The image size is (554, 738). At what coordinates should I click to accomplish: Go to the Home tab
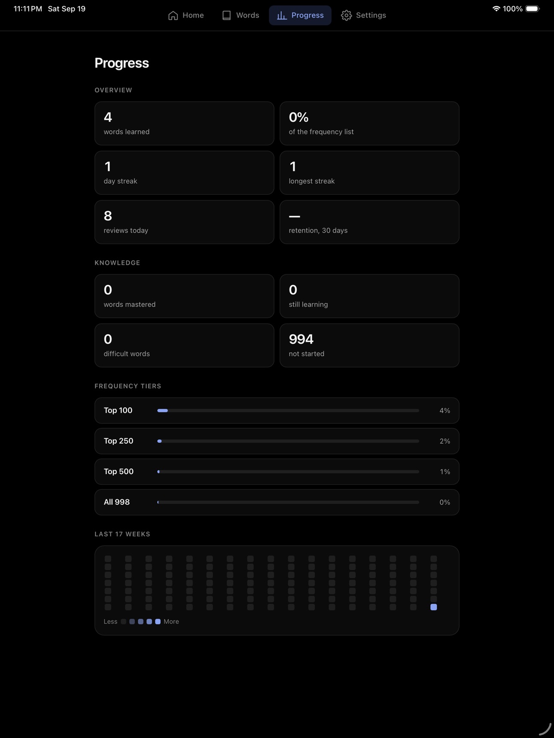click(186, 15)
